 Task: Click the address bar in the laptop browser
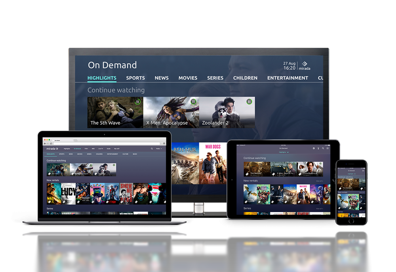coord(107,144)
